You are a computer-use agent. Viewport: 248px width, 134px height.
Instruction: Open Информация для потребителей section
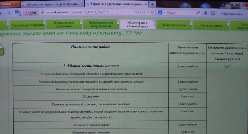click(101, 24)
